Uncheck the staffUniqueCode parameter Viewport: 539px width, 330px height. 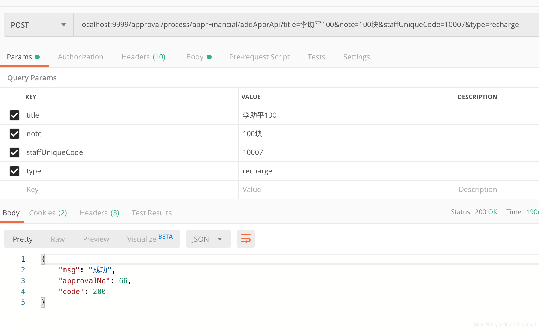tap(14, 152)
